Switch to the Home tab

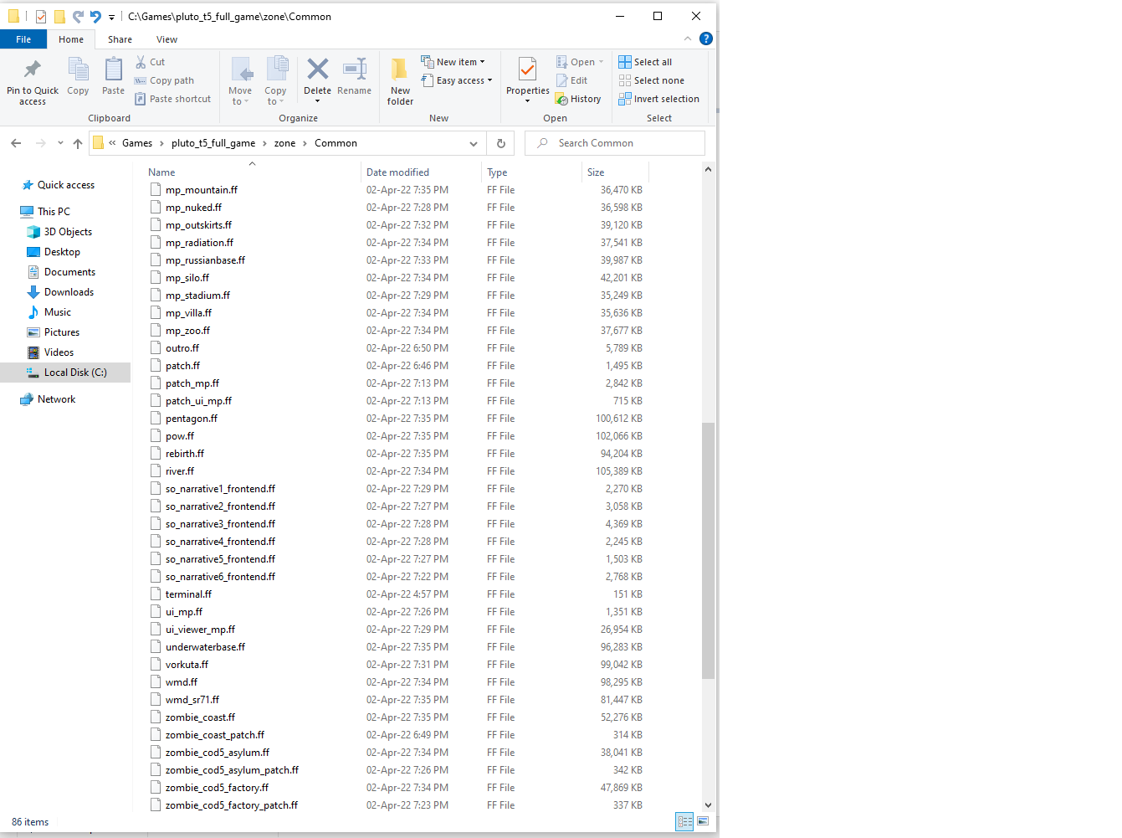(x=71, y=39)
